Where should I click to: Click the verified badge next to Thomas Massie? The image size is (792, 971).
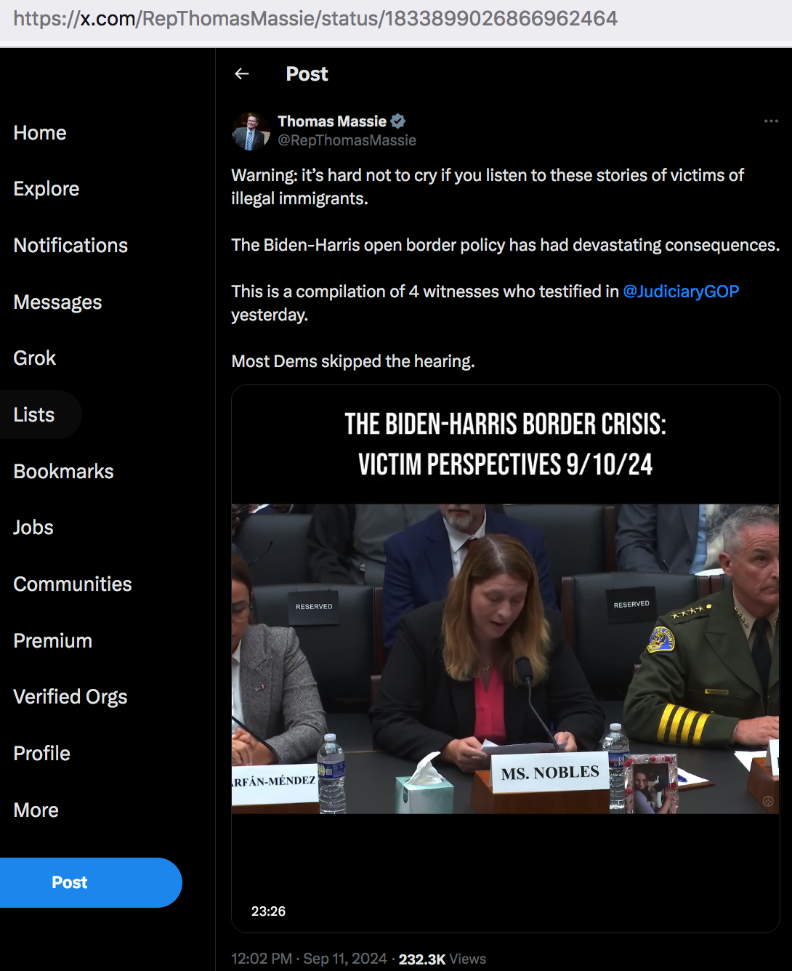[x=398, y=121]
